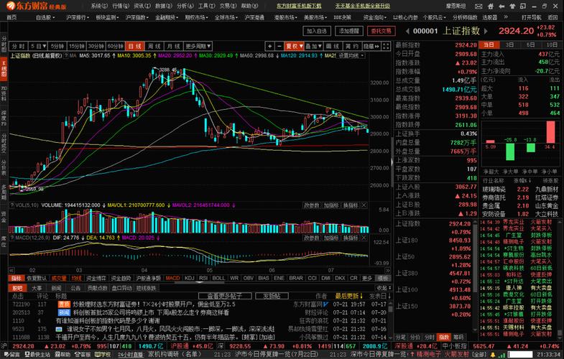Toggle the 画线 drawing mode
This screenshot has height=359, width=564.
pyautogui.click(x=333, y=46)
